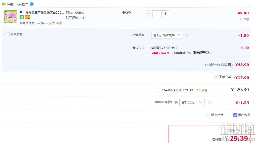Click the orange card icon under product title

pyautogui.click(x=28, y=17)
